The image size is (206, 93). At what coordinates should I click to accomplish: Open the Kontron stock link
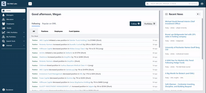point(70,78)
